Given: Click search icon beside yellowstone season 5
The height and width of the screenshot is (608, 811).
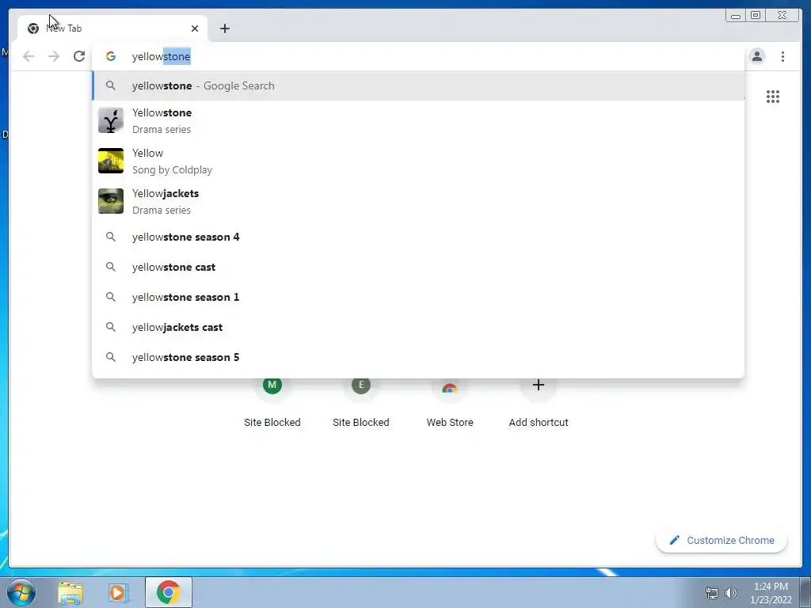Looking at the screenshot, I should (x=111, y=357).
